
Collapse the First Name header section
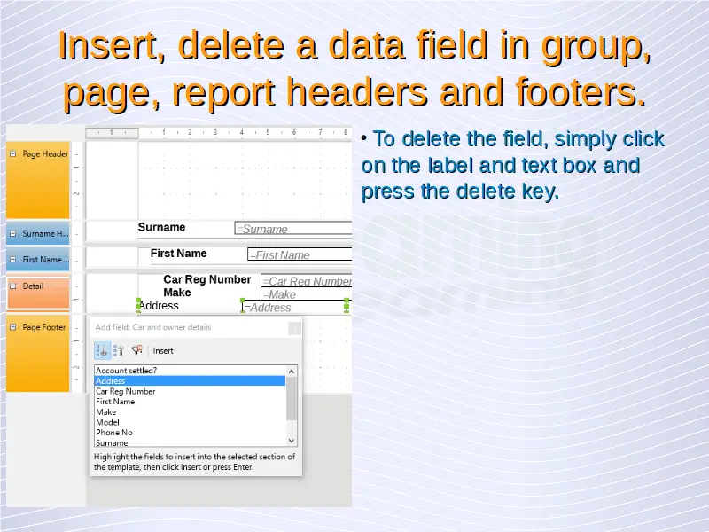coord(13,260)
